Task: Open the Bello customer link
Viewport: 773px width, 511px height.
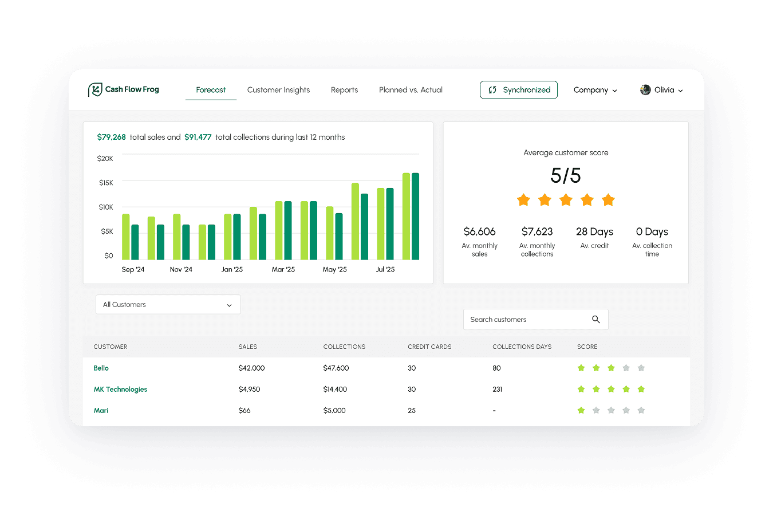Action: (x=101, y=368)
